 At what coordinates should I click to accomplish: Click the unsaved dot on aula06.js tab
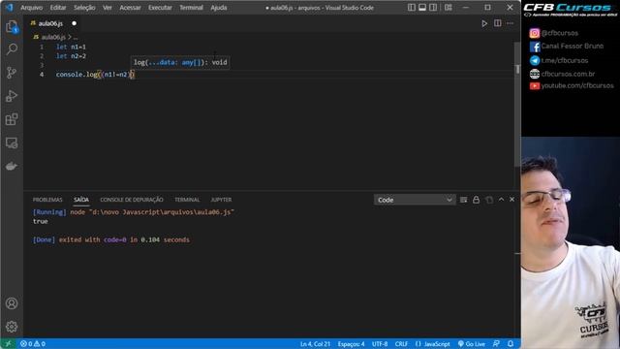pos(74,23)
